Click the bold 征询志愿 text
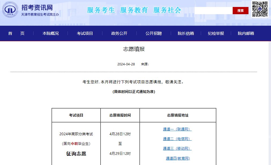The image size is (271, 165). pos(76,153)
